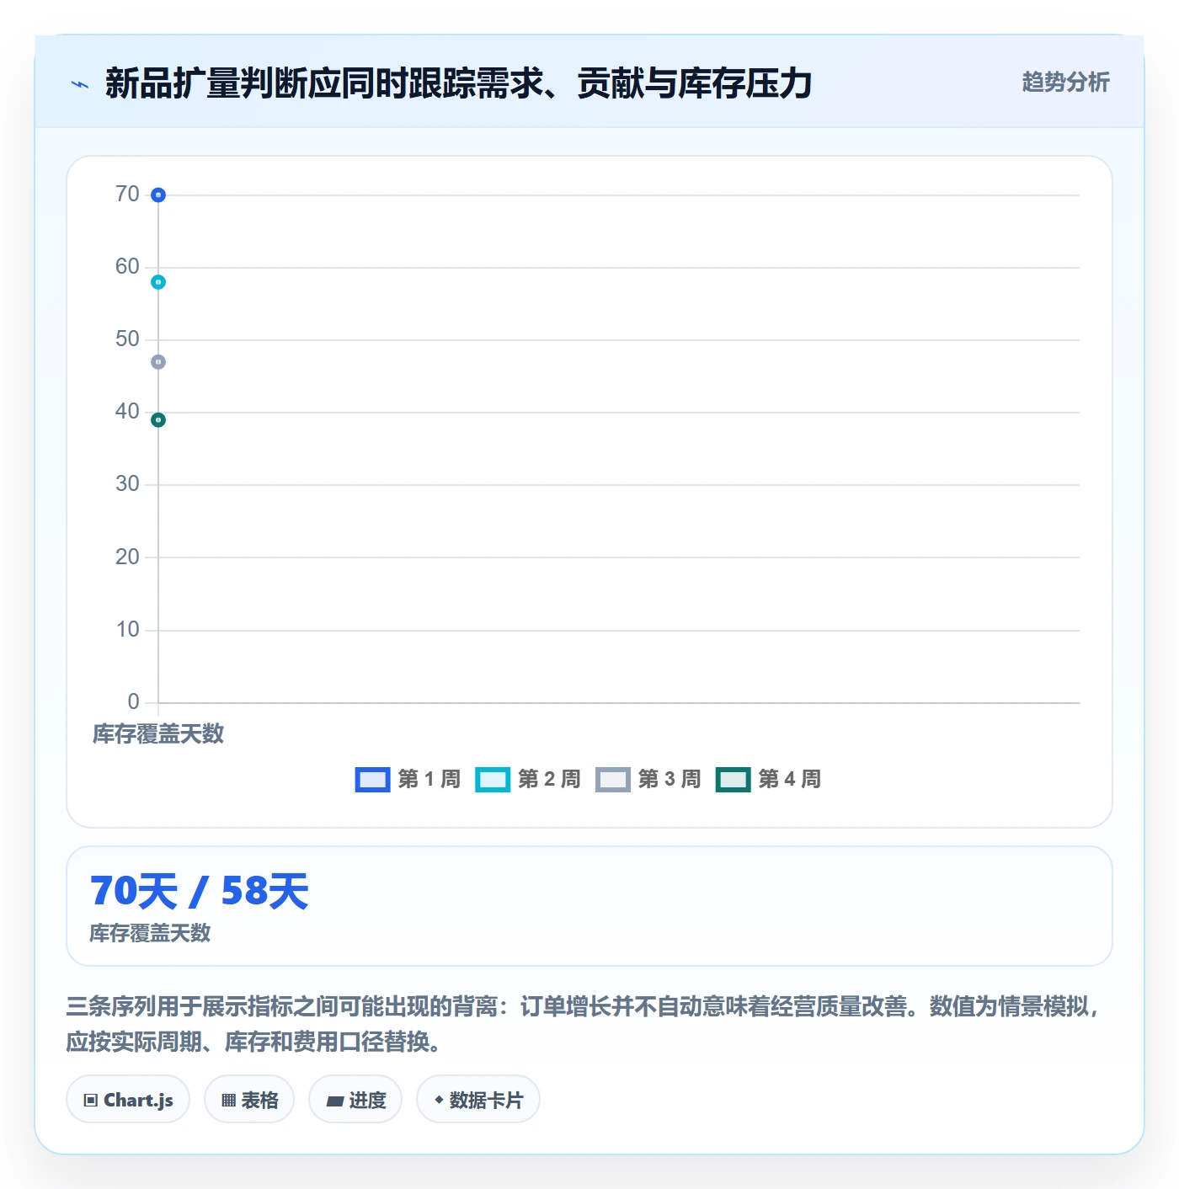Toggle the 第 3 周 legend series
The height and width of the screenshot is (1189, 1179).
point(648,779)
